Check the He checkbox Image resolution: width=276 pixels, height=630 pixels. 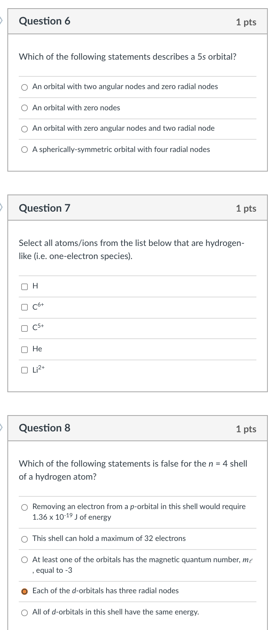coord(25,349)
